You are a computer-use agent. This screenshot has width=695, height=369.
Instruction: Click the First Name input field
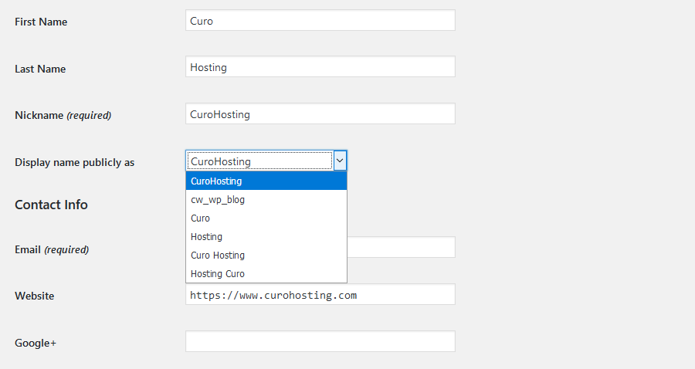320,20
